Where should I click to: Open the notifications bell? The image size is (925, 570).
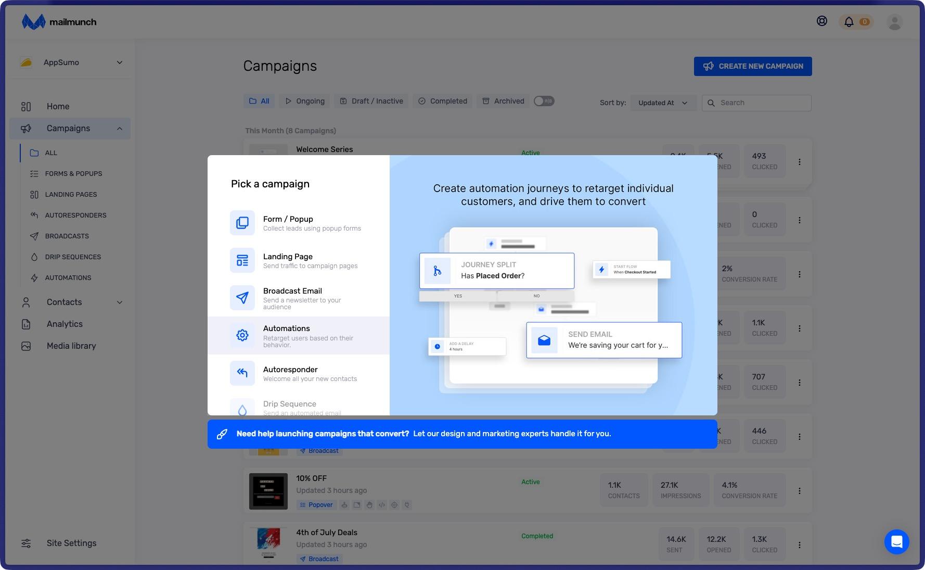pyautogui.click(x=849, y=22)
